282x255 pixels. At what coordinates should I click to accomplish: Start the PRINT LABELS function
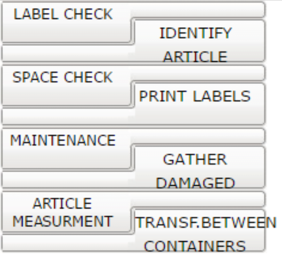[x=200, y=104]
